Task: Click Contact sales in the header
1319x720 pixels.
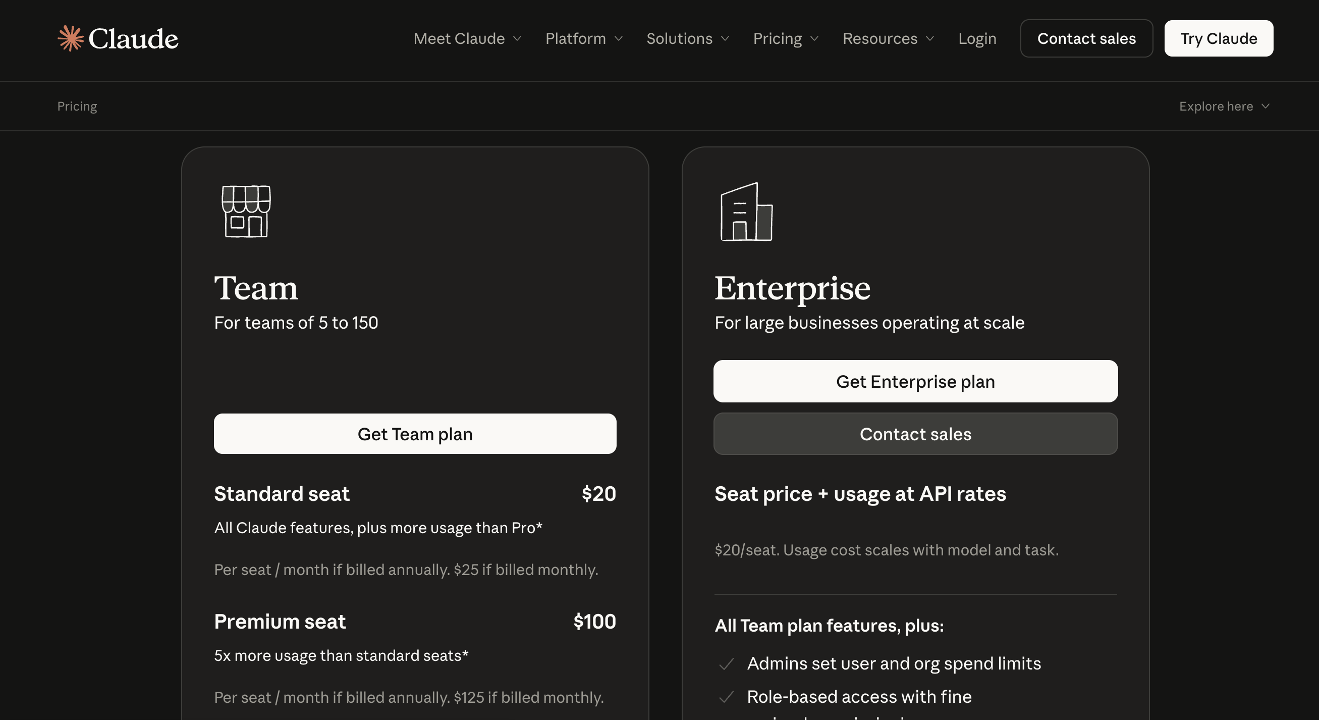Action: click(x=1086, y=38)
